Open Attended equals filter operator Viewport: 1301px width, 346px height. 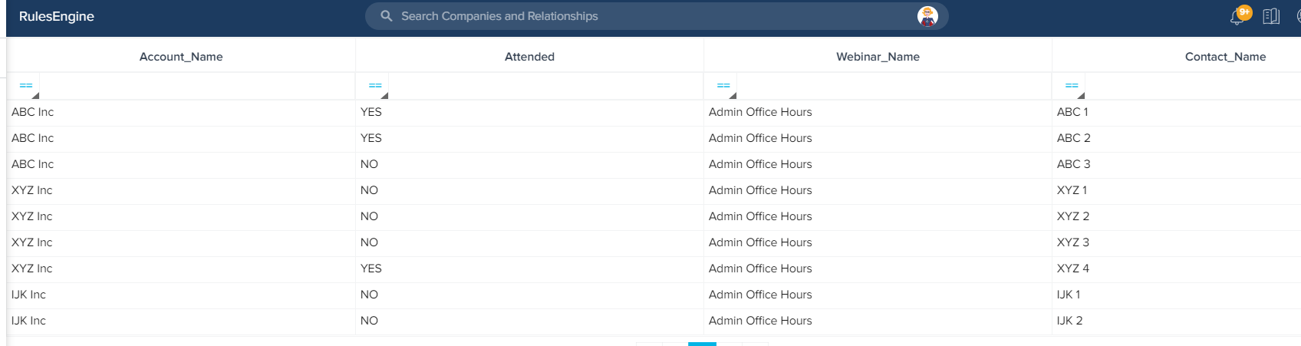(x=375, y=86)
